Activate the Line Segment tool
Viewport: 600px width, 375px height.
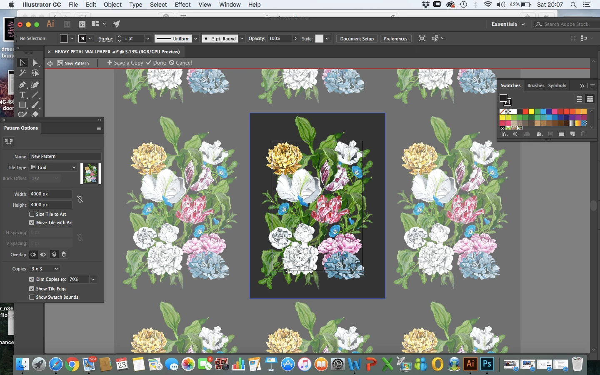point(35,95)
